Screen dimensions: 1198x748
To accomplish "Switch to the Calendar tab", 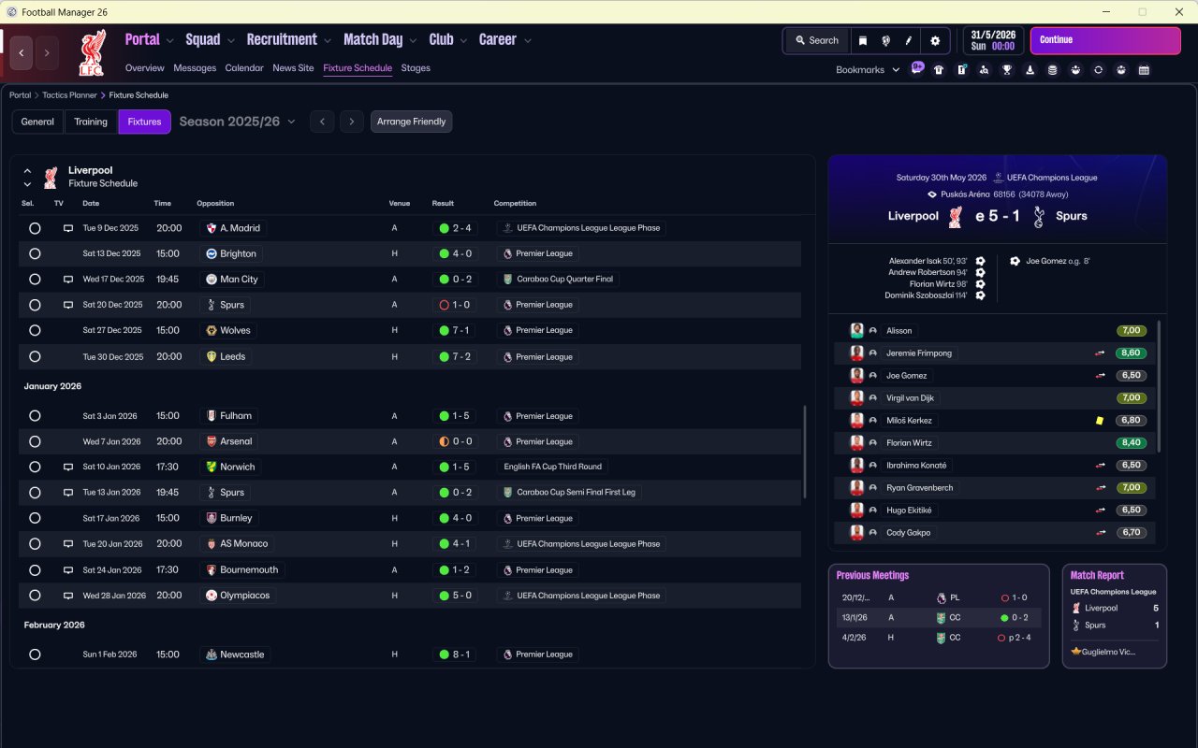I will (x=244, y=68).
